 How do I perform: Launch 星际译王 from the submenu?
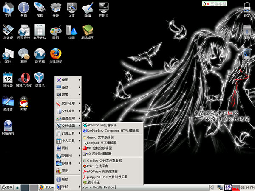(113, 182)
